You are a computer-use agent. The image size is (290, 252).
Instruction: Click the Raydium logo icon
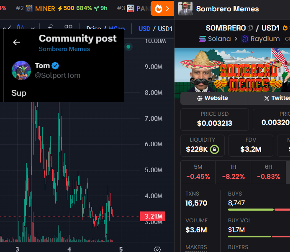click(x=245, y=39)
